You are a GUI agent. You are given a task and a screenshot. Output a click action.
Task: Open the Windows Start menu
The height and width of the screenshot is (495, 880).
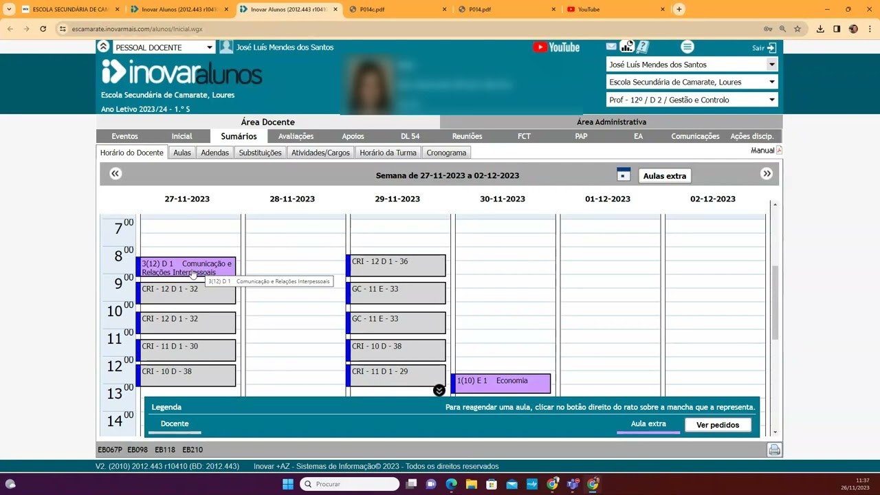pos(287,484)
